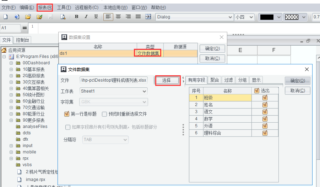Viewport: 320px width, 187px height.
Task: Click the 文件 path input field
Action: tap(113, 80)
